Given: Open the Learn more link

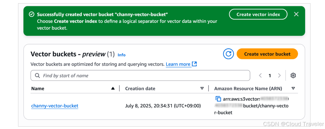Looking at the screenshot, I should pyautogui.click(x=178, y=64).
